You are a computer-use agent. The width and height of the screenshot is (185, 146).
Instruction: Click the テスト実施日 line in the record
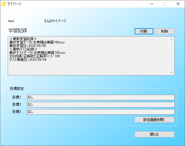pos(28,60)
